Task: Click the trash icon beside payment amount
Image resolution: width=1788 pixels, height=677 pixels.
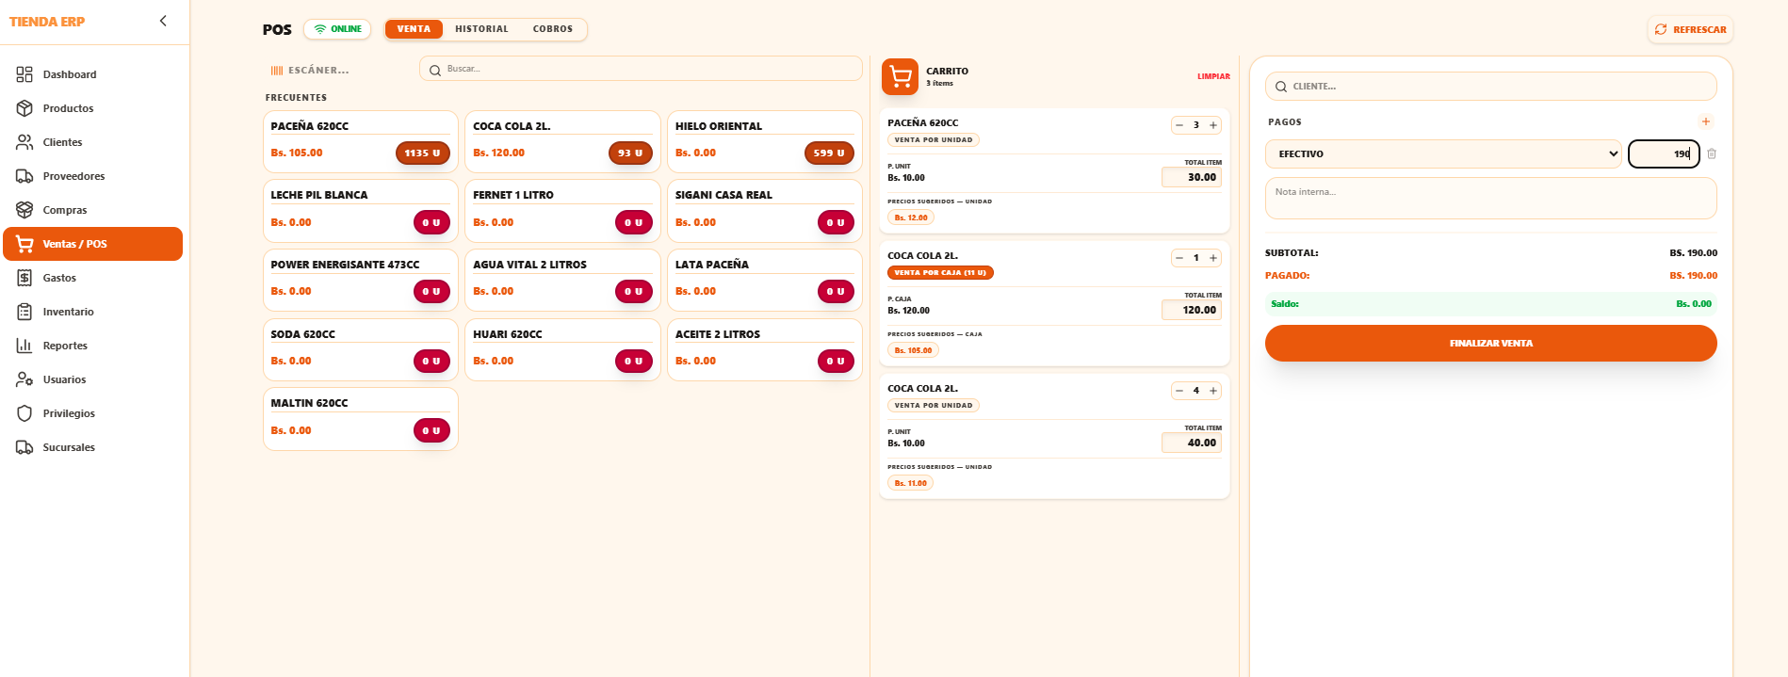Action: (x=1712, y=153)
